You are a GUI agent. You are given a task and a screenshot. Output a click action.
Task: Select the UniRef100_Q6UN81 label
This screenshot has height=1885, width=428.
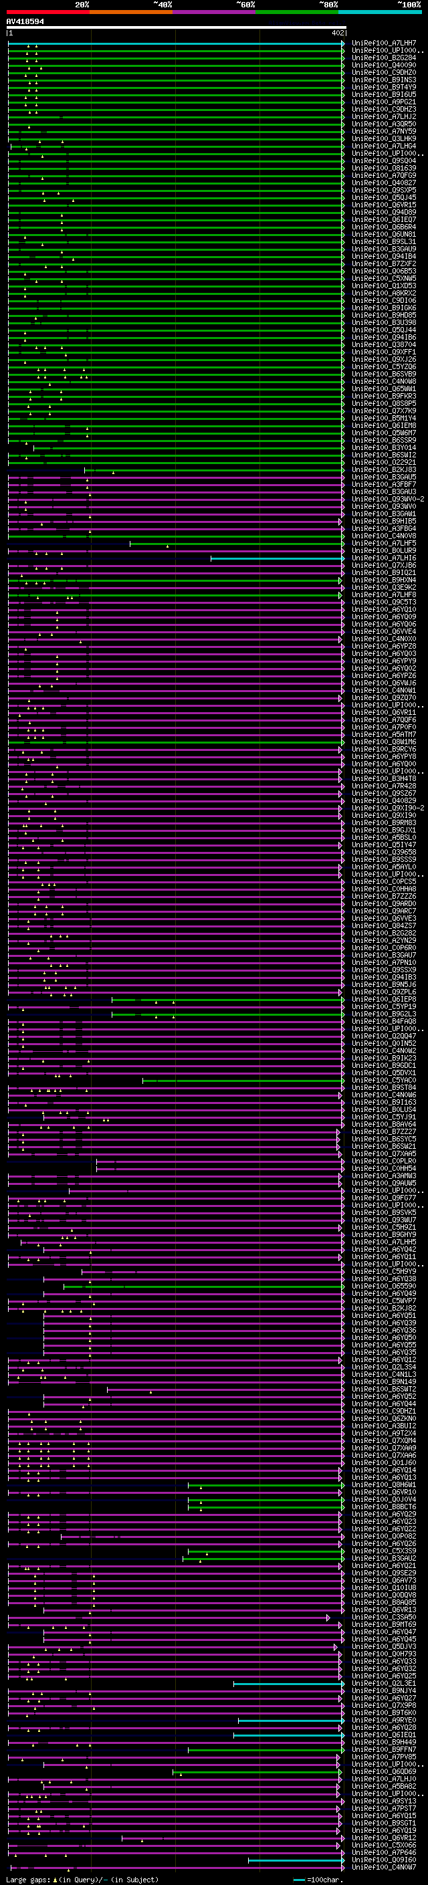pyautogui.click(x=383, y=234)
